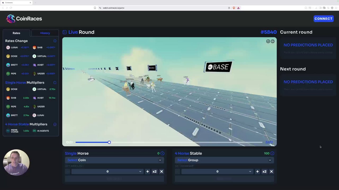Click SHIB coin icon in Rates Change
The height and width of the screenshot is (190, 339).
pyautogui.click(x=34, y=47)
